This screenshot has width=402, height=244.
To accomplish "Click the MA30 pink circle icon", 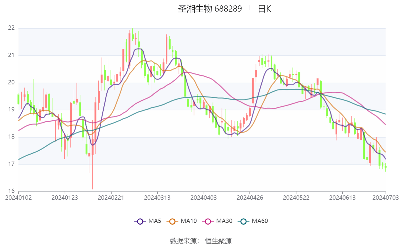I will 208,221.
